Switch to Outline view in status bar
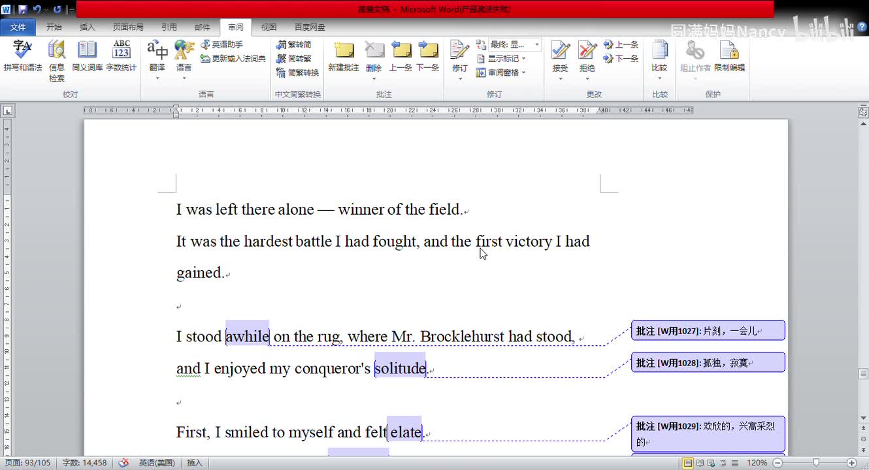Image resolution: width=869 pixels, height=470 pixels. coord(723,463)
